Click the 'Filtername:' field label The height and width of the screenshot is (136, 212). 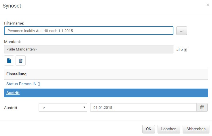click(14, 23)
